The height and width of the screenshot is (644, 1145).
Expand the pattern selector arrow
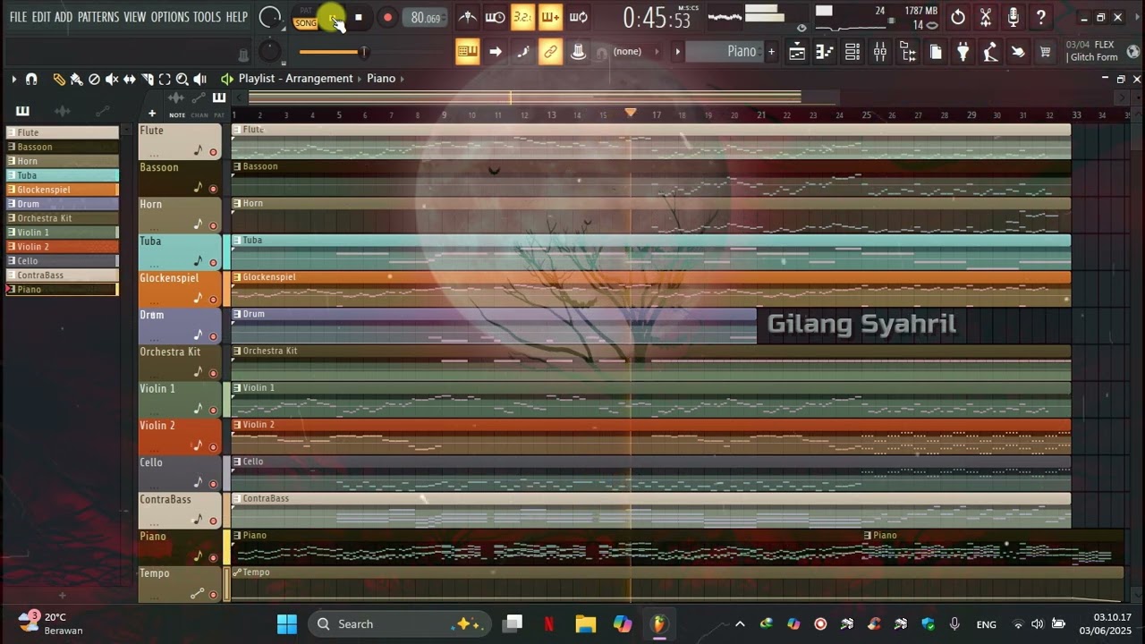(x=677, y=52)
